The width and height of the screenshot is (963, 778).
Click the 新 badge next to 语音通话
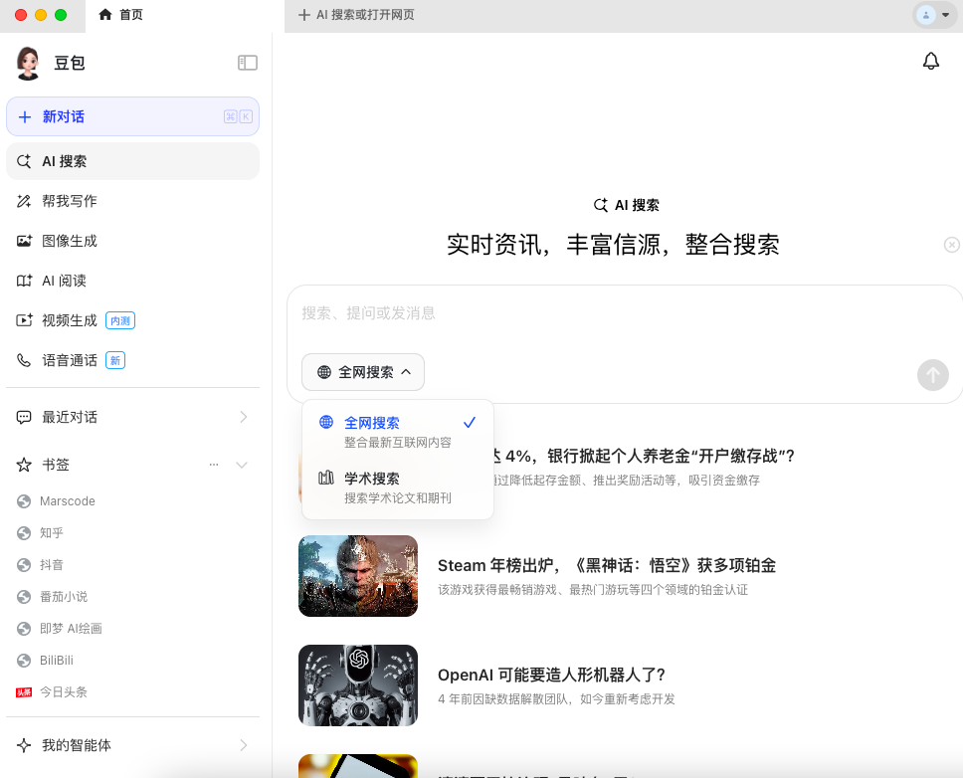(x=115, y=360)
